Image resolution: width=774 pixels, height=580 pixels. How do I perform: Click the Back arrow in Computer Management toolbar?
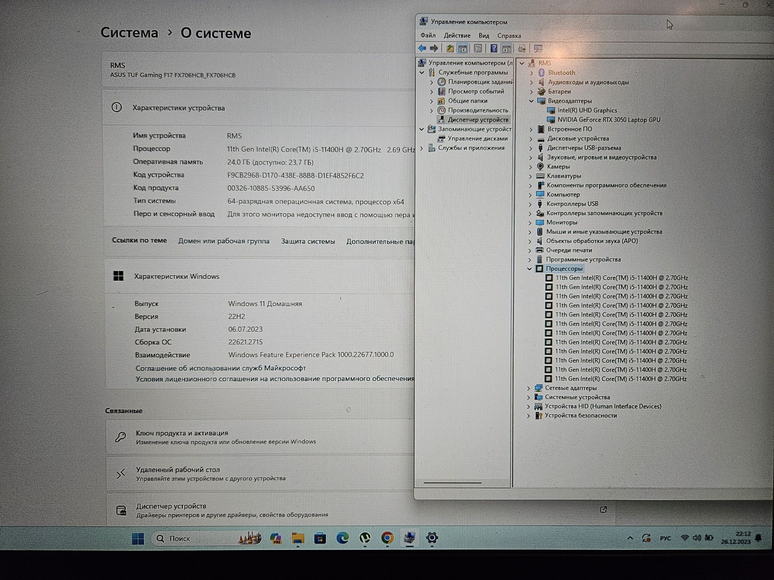[x=422, y=48]
